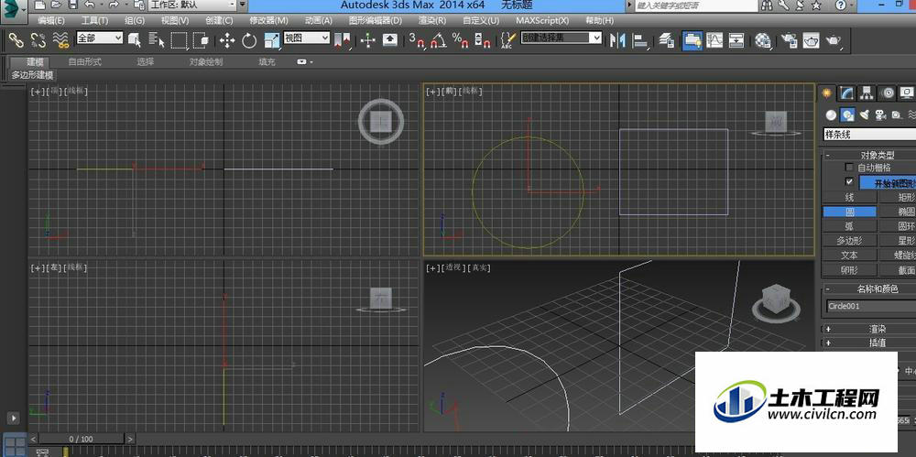This screenshot has height=457, width=916.
Task: Click the 弧 arc shape button
Action: click(849, 226)
